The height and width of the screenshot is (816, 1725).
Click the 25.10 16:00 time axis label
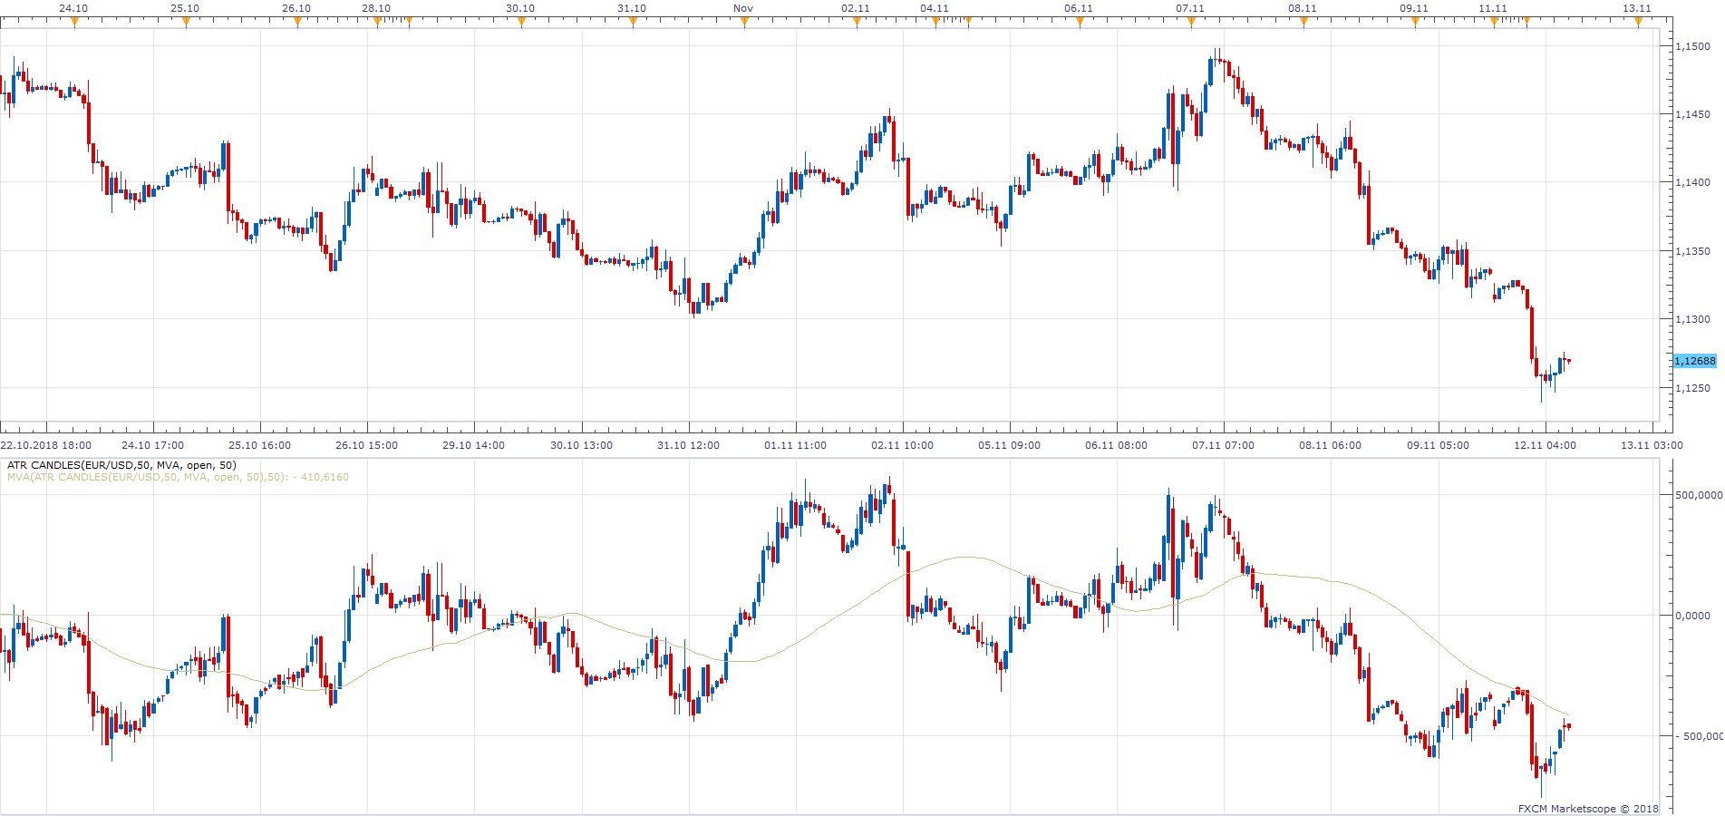click(x=260, y=445)
